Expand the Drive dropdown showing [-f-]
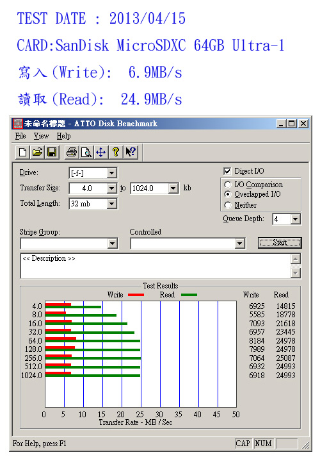Screen dimensions: 320x457 click(112, 173)
